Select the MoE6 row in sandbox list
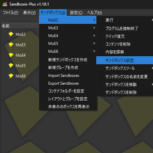Screen dimensions: 153x153 [x=20, y=76]
